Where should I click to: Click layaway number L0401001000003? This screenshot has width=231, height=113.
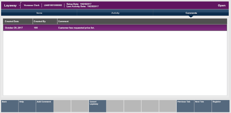click(x=53, y=5)
